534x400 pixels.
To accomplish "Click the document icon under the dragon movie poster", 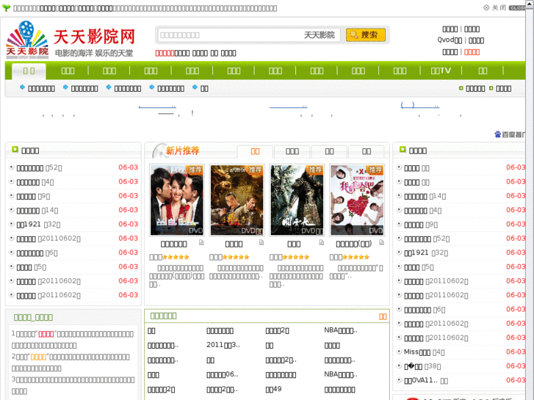I will [x=261, y=242].
